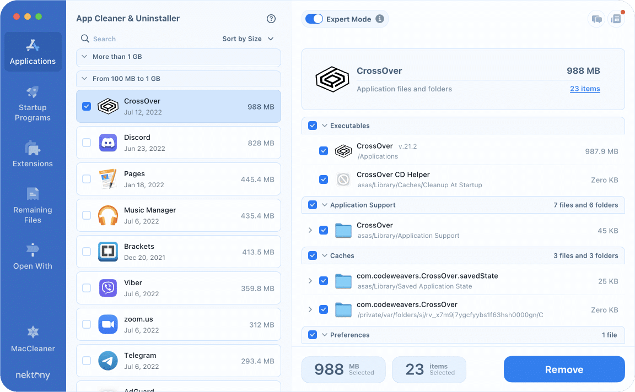Open the Applications sidebar section
This screenshot has height=392, width=635.
[33, 52]
